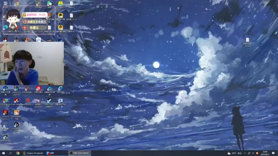
Task: Open the Microsoft Edge desktop shortcut
Action: [x=5, y=29]
